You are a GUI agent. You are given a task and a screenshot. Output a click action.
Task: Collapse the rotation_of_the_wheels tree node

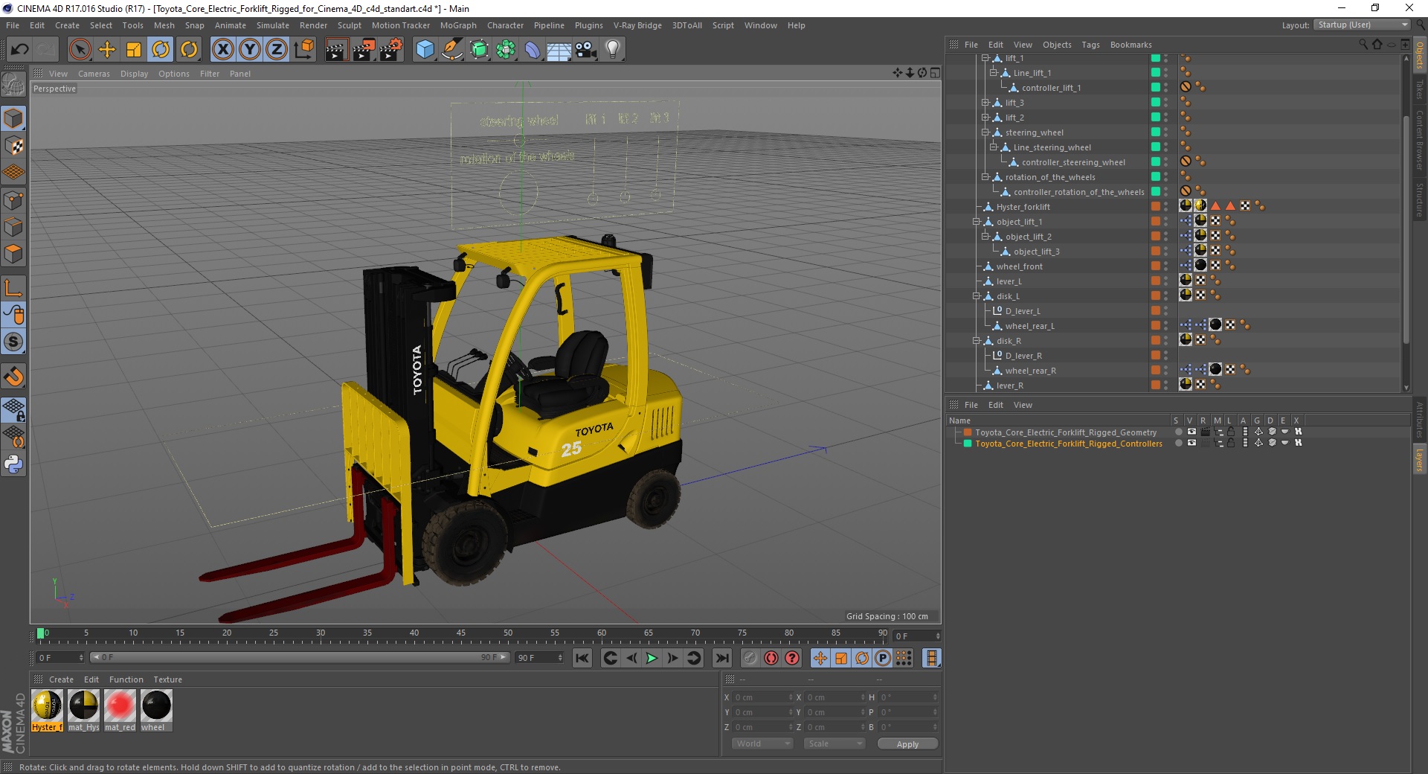click(x=985, y=177)
